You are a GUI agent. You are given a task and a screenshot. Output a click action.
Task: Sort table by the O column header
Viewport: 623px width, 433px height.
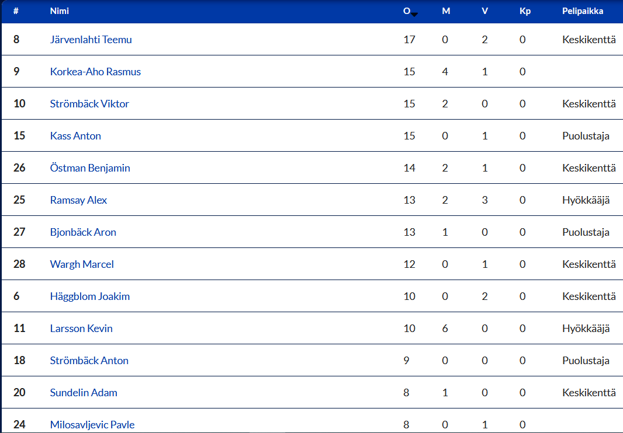(406, 11)
